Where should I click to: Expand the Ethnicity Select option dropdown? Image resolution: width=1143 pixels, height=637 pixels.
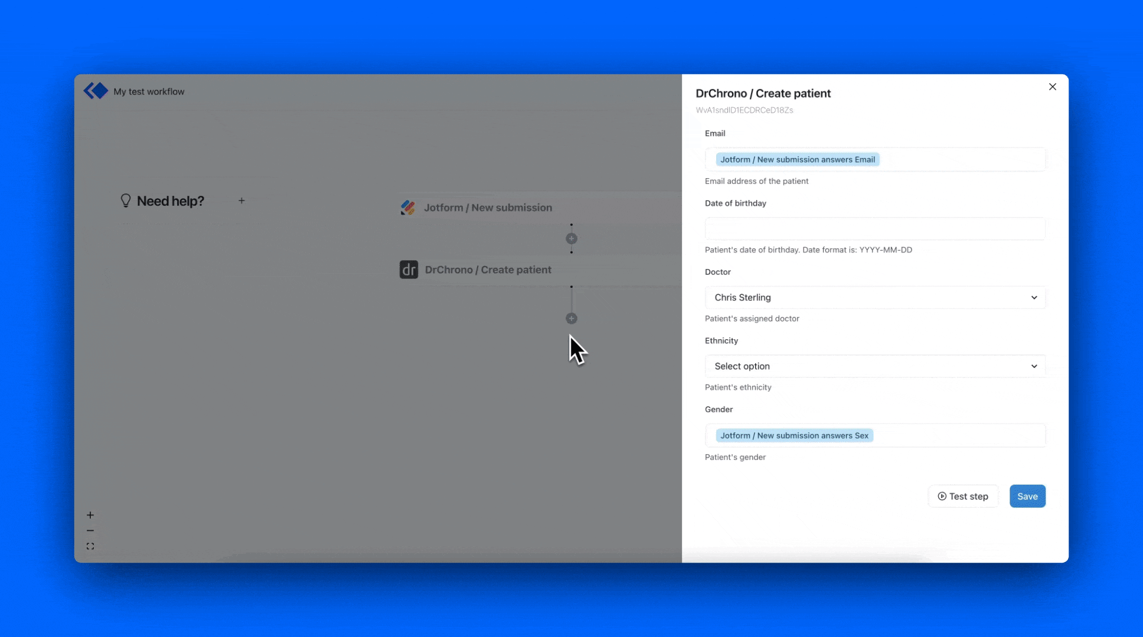(x=875, y=366)
